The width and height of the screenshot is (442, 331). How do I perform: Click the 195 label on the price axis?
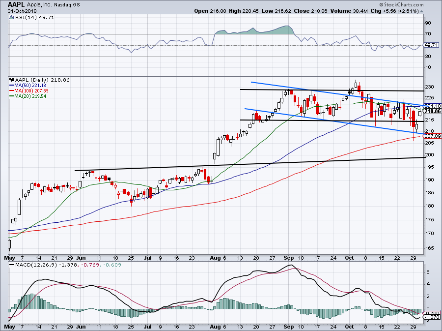429,167
